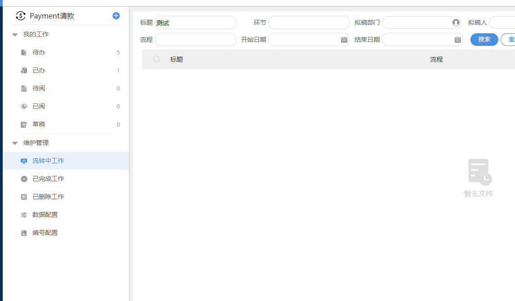Open 已删除工作 menu item
This screenshot has height=301, width=515.
(x=48, y=197)
